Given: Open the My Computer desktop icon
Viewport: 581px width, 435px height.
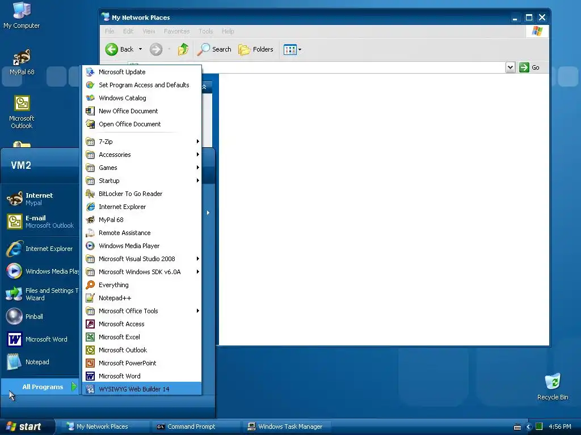Looking at the screenshot, I should tap(22, 15).
